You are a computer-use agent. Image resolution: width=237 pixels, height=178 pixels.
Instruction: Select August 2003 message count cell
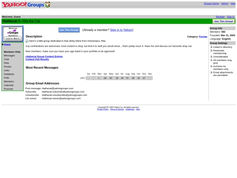(x=127, y=78)
